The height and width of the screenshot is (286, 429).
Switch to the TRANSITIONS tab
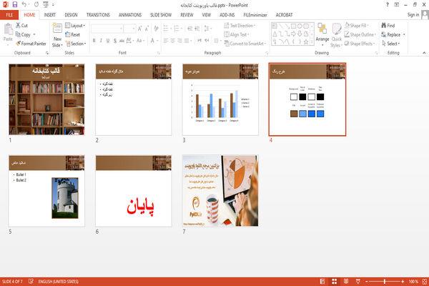point(98,15)
